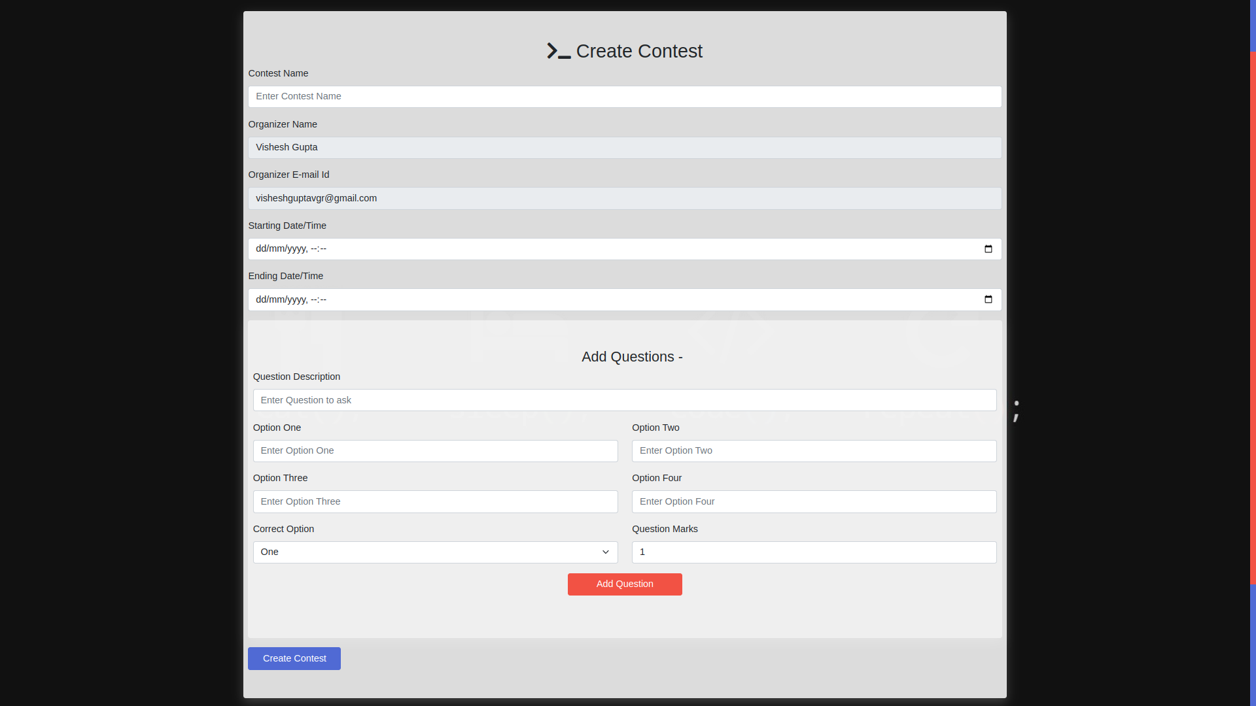Click the Enter Option One field
The width and height of the screenshot is (1256, 706).
coord(435,451)
